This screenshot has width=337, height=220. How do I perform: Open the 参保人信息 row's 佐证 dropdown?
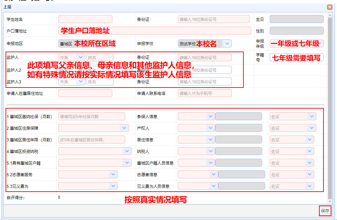tap(311, 117)
